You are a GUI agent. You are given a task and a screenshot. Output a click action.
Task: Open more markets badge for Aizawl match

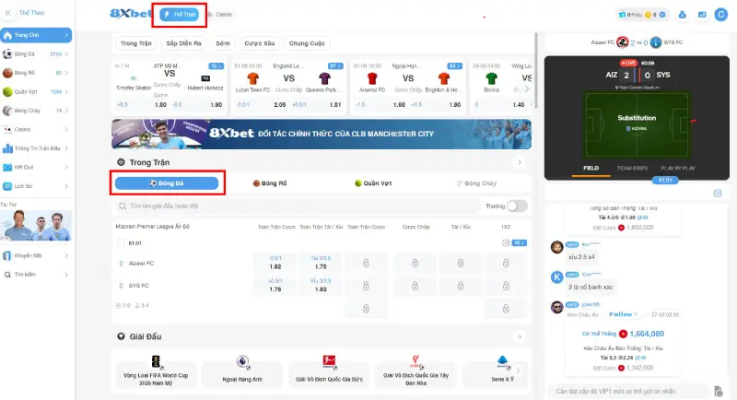520,243
